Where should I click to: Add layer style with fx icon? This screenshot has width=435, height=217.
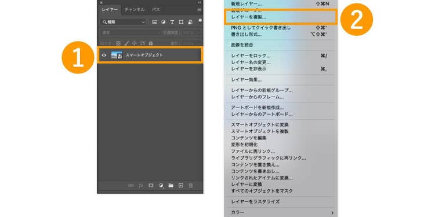[141, 185]
